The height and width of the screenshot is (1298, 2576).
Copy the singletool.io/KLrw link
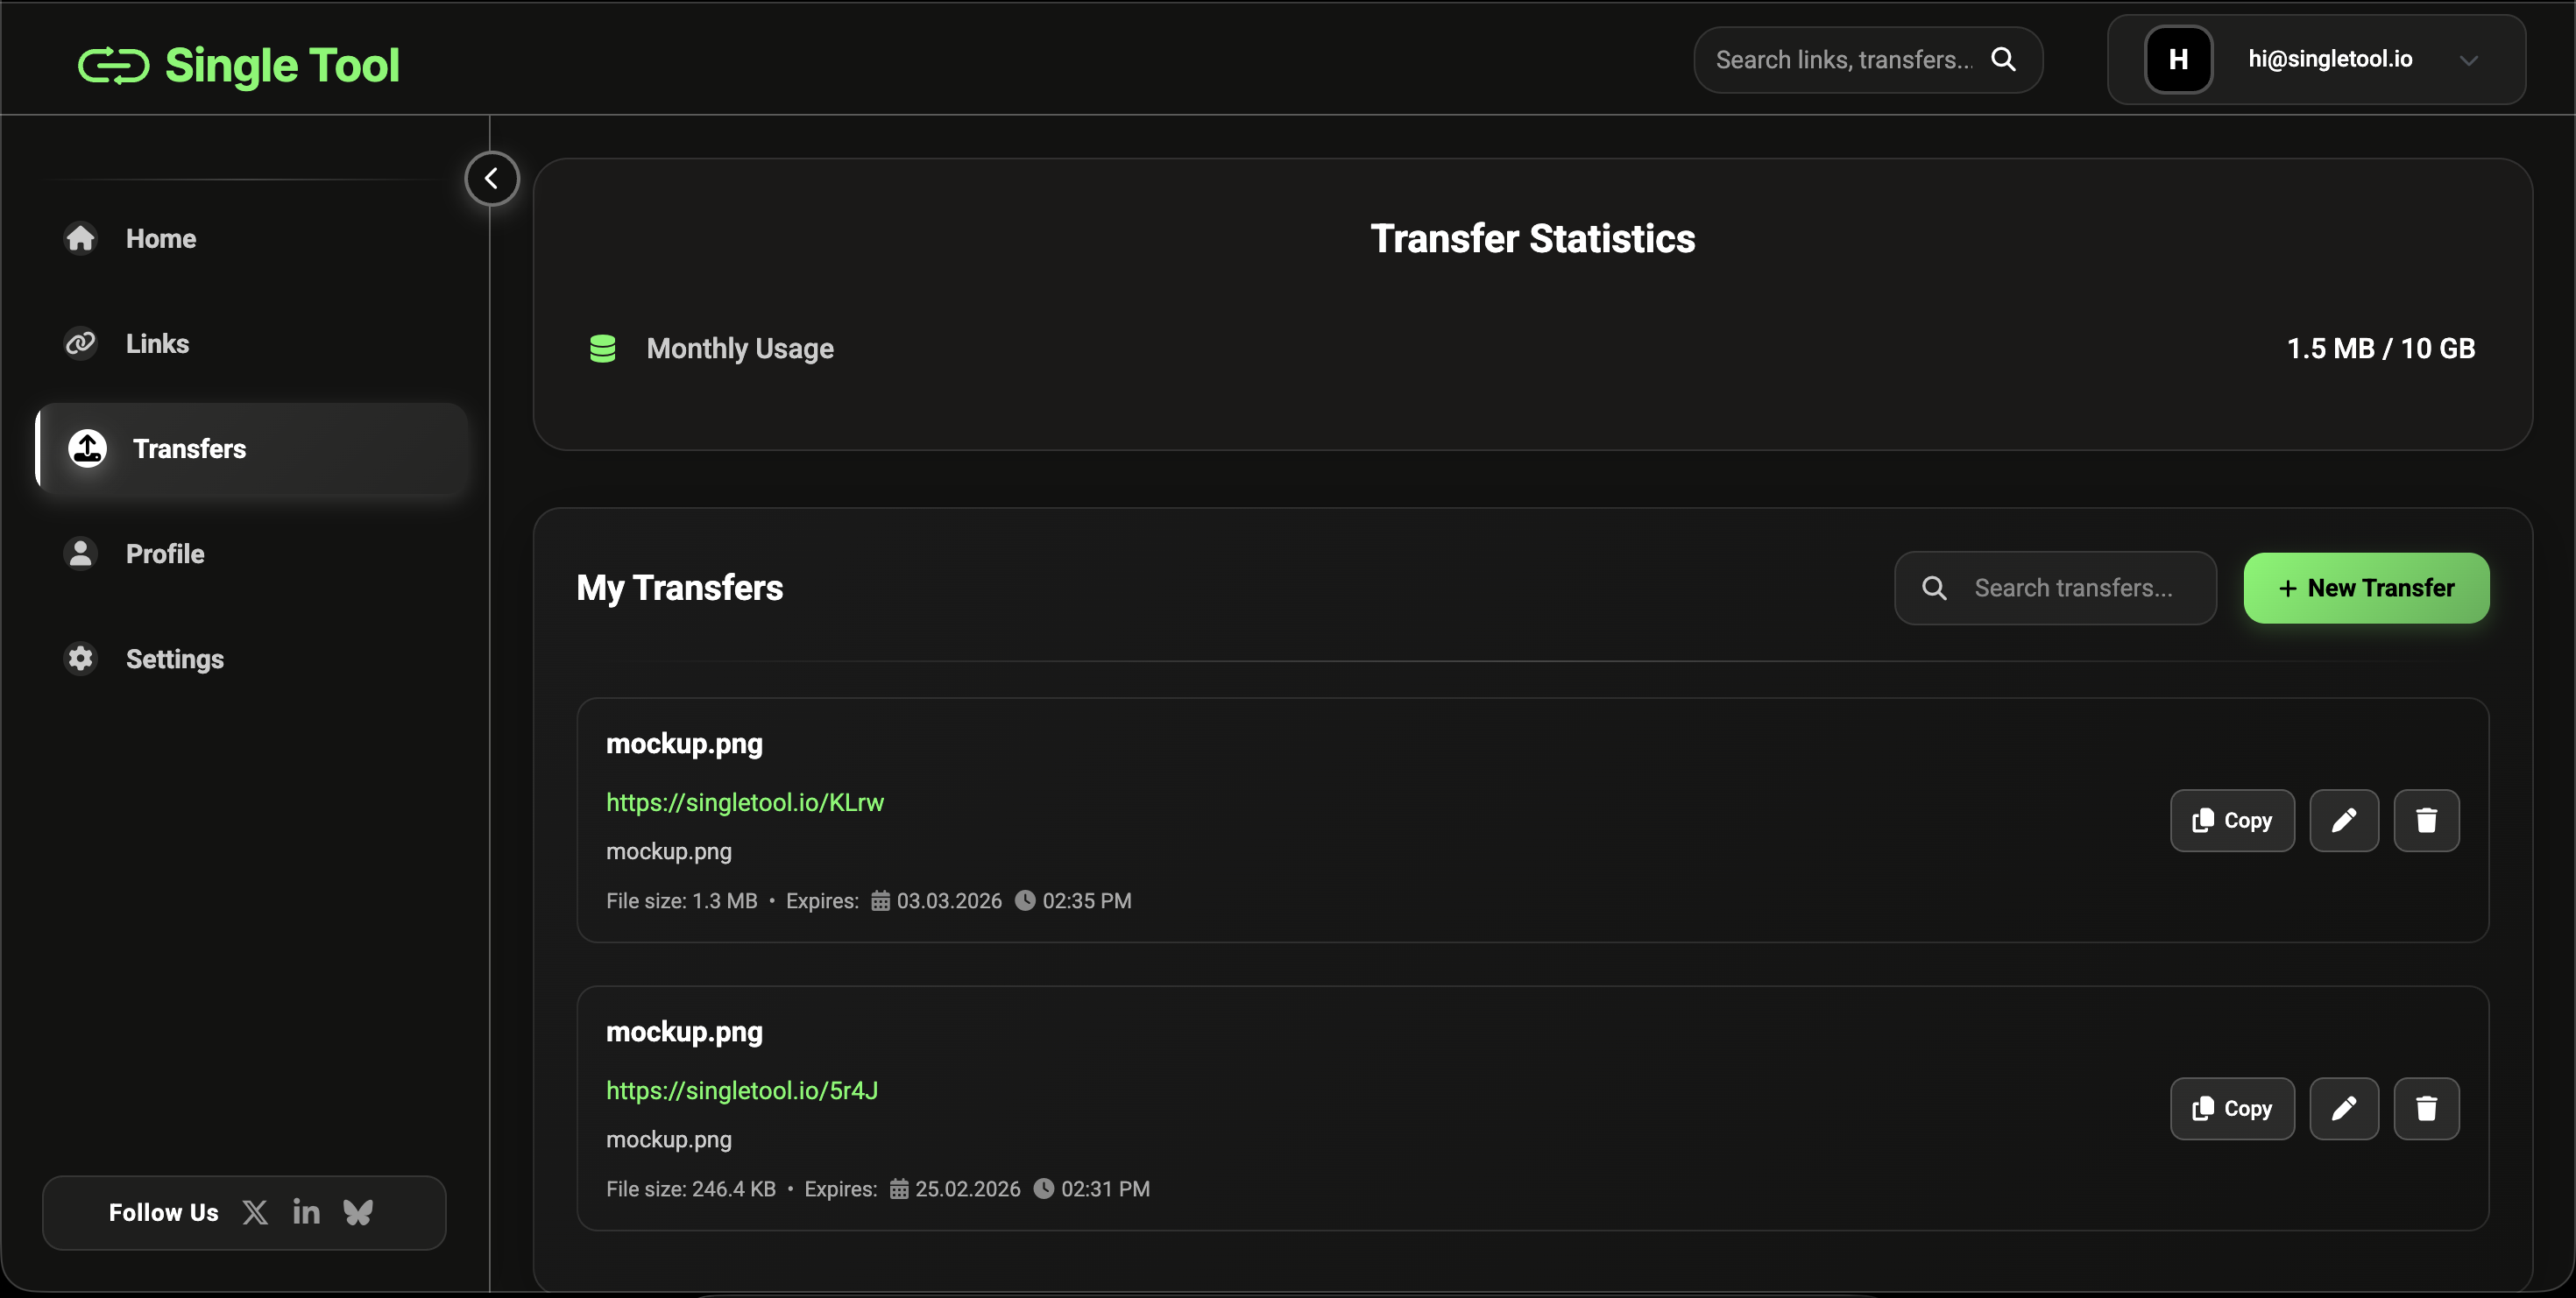click(2231, 821)
